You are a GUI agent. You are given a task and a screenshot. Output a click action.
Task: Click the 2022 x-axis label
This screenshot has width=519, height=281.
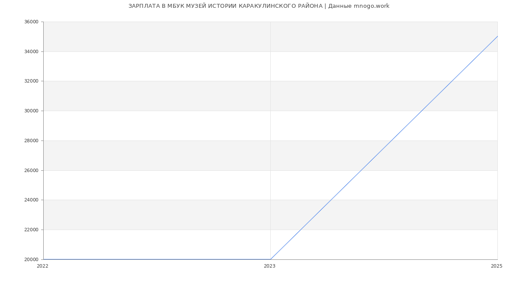tap(42, 266)
